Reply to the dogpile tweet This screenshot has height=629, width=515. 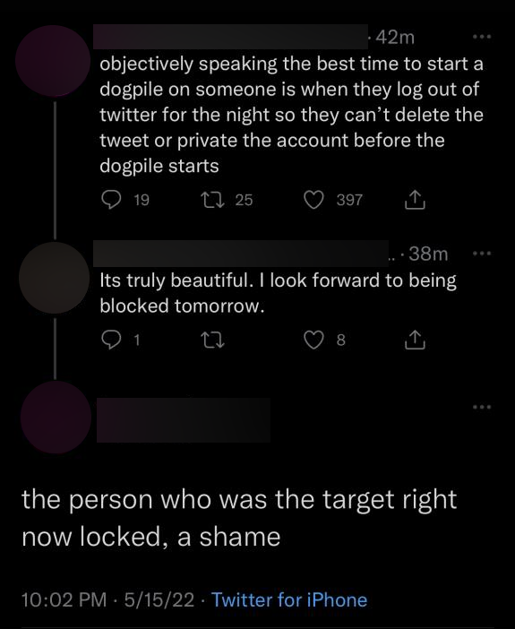click(111, 200)
